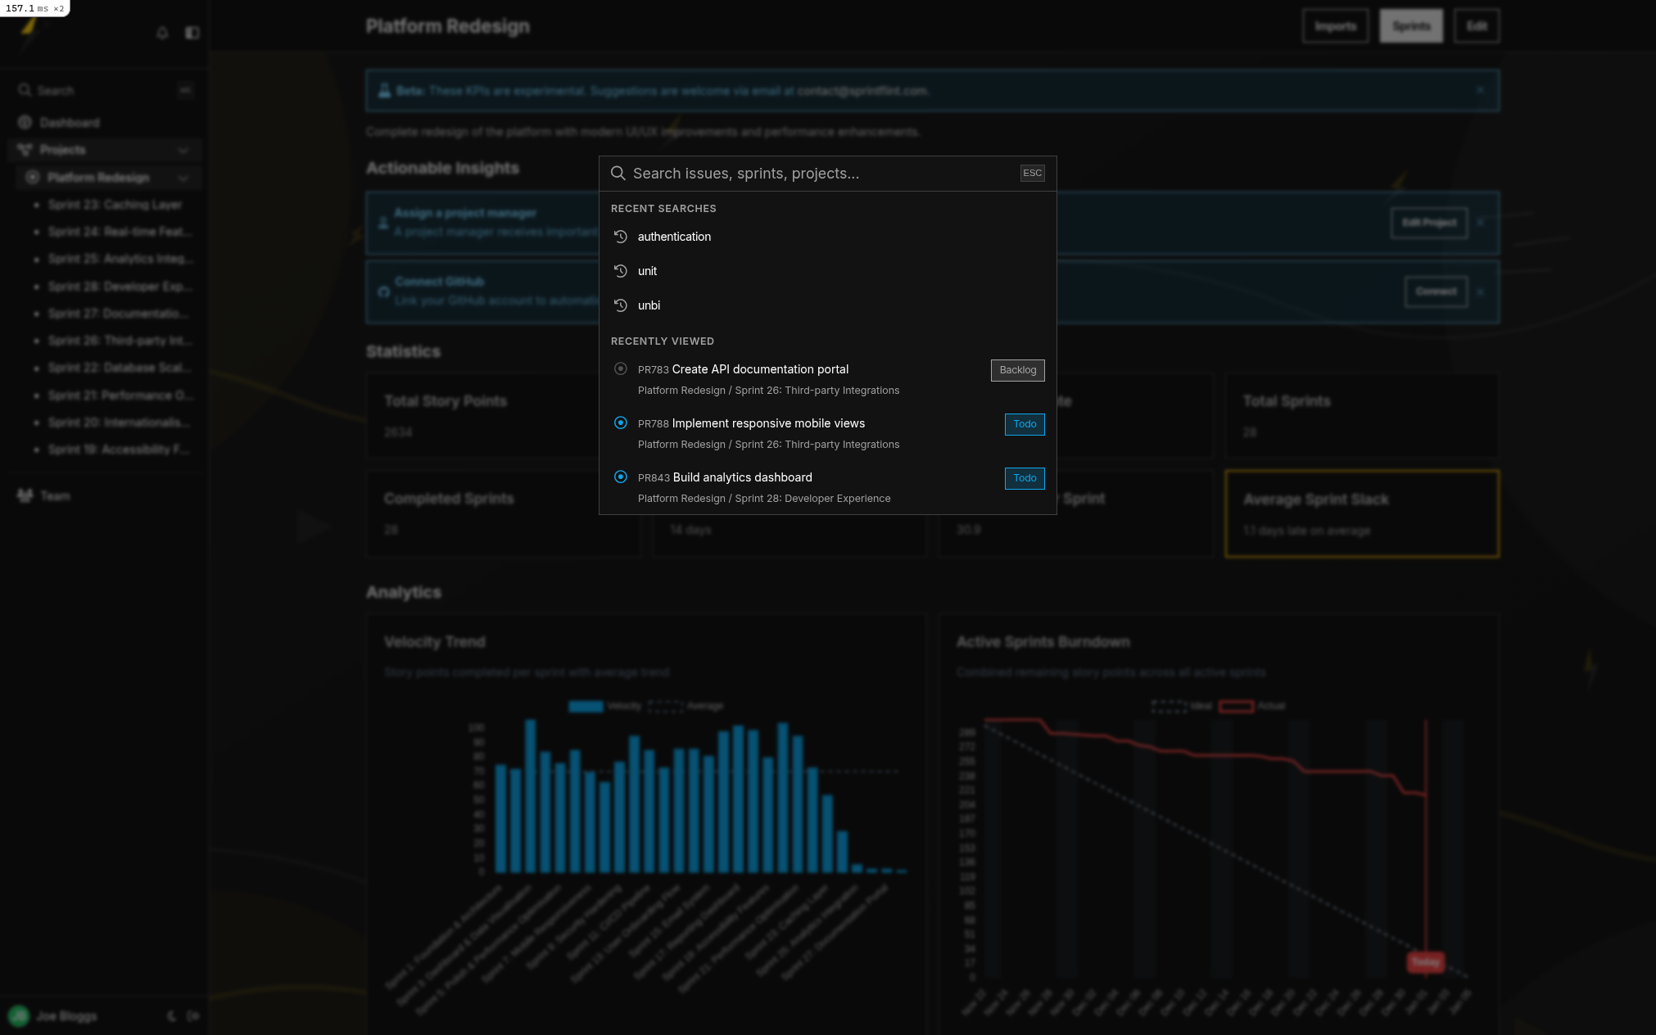Viewport: 1656px width, 1035px height.
Task: Click history icon beside 'unbi' search
Action: (621, 305)
